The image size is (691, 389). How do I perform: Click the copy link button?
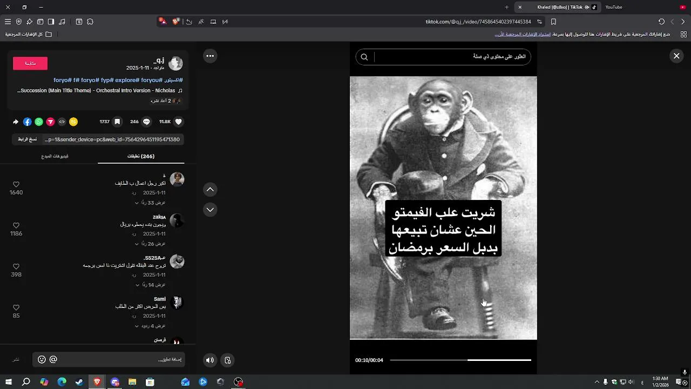pos(27,139)
